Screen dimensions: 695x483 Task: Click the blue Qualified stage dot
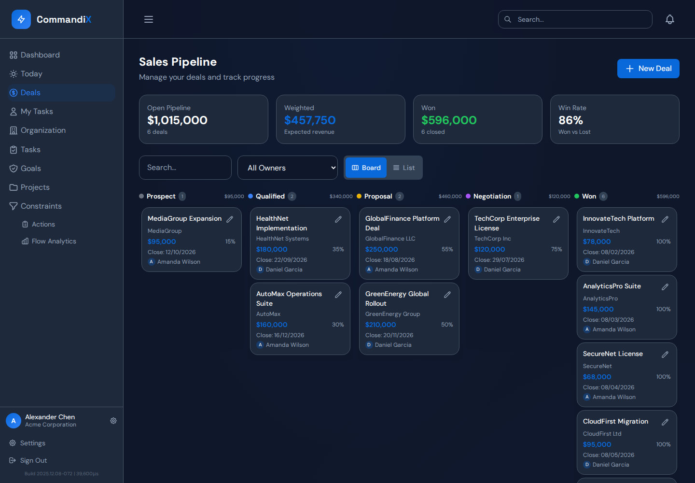(250, 196)
